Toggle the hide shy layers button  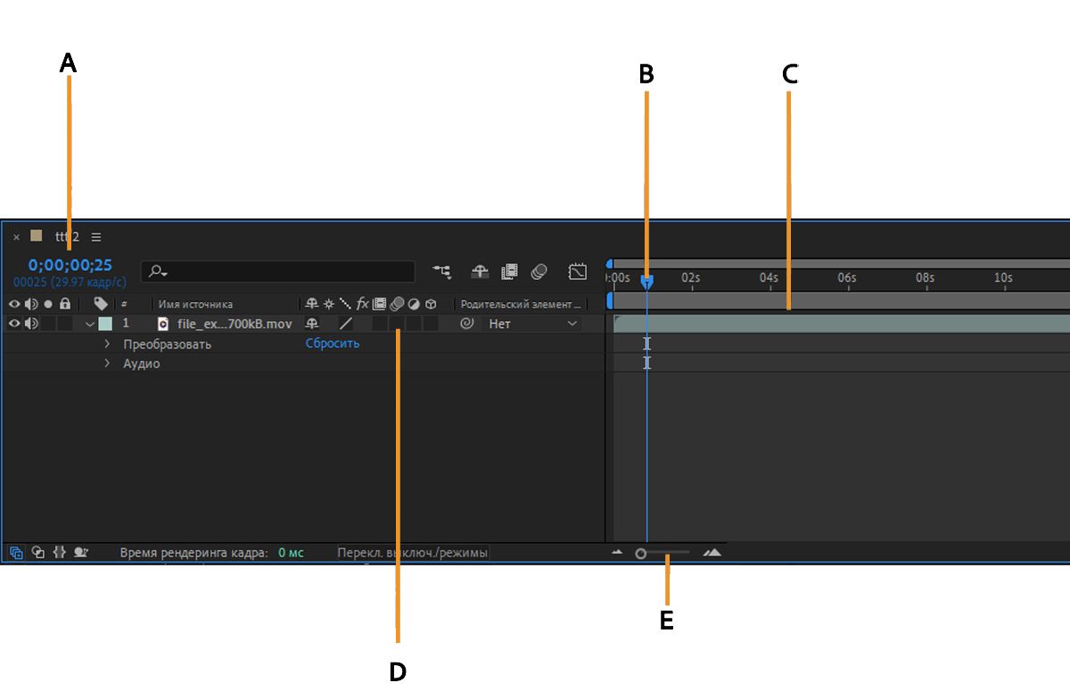pos(480,271)
